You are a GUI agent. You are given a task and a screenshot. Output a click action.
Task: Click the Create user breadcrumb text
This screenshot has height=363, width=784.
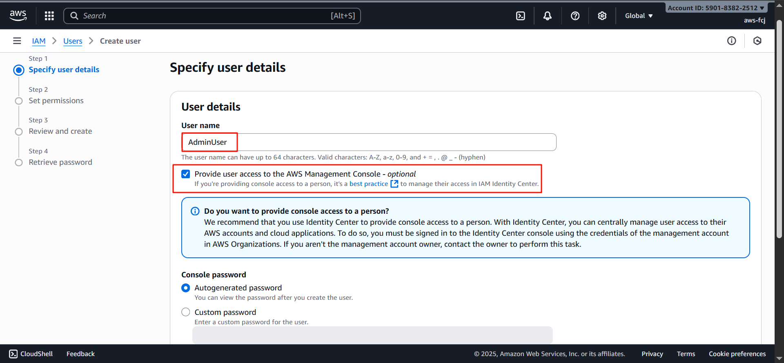[120, 41]
